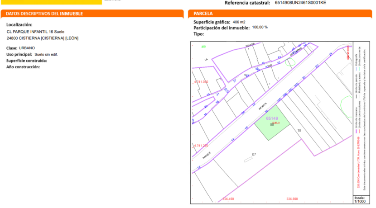Select the '406 m2' surface value
The height and width of the screenshot is (208, 376).
click(x=239, y=22)
